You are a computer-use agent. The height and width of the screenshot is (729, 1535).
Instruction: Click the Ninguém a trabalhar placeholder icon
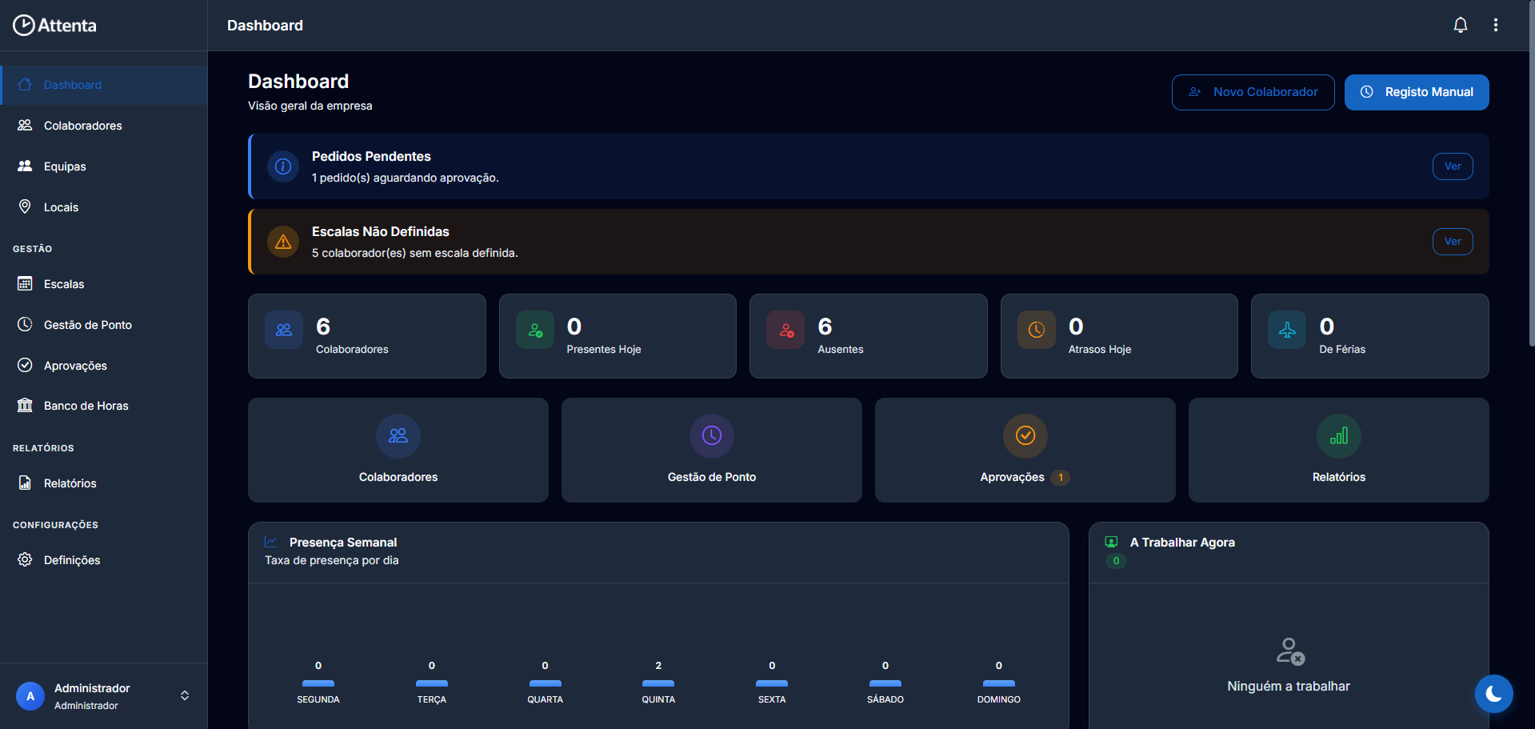point(1289,651)
